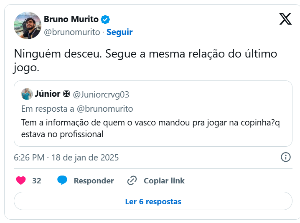300x223 pixels.
Task: Click the Copiar link text
Action: click(164, 180)
